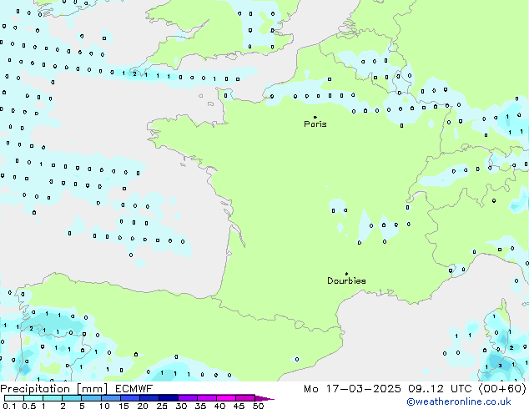Pick the 45–50 mm legend swatch
Viewport: 529px width, 409px height.
coord(245,398)
